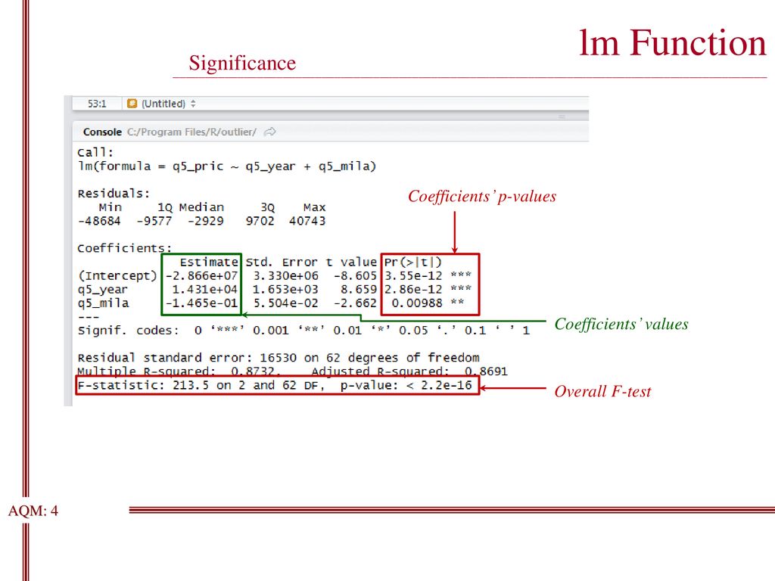
Task: Select the q5_year row label
Action: [x=102, y=290]
